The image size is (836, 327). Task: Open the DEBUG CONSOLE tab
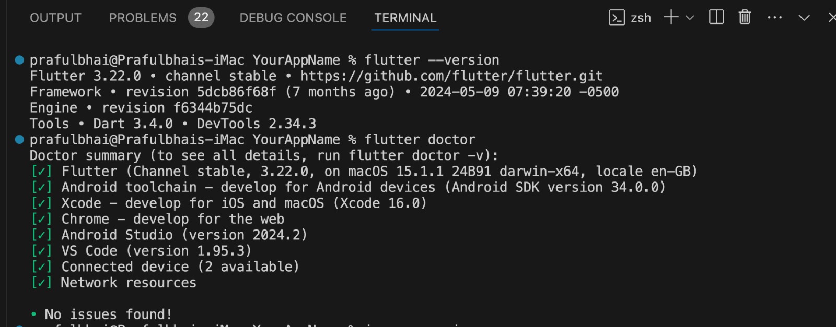point(293,18)
